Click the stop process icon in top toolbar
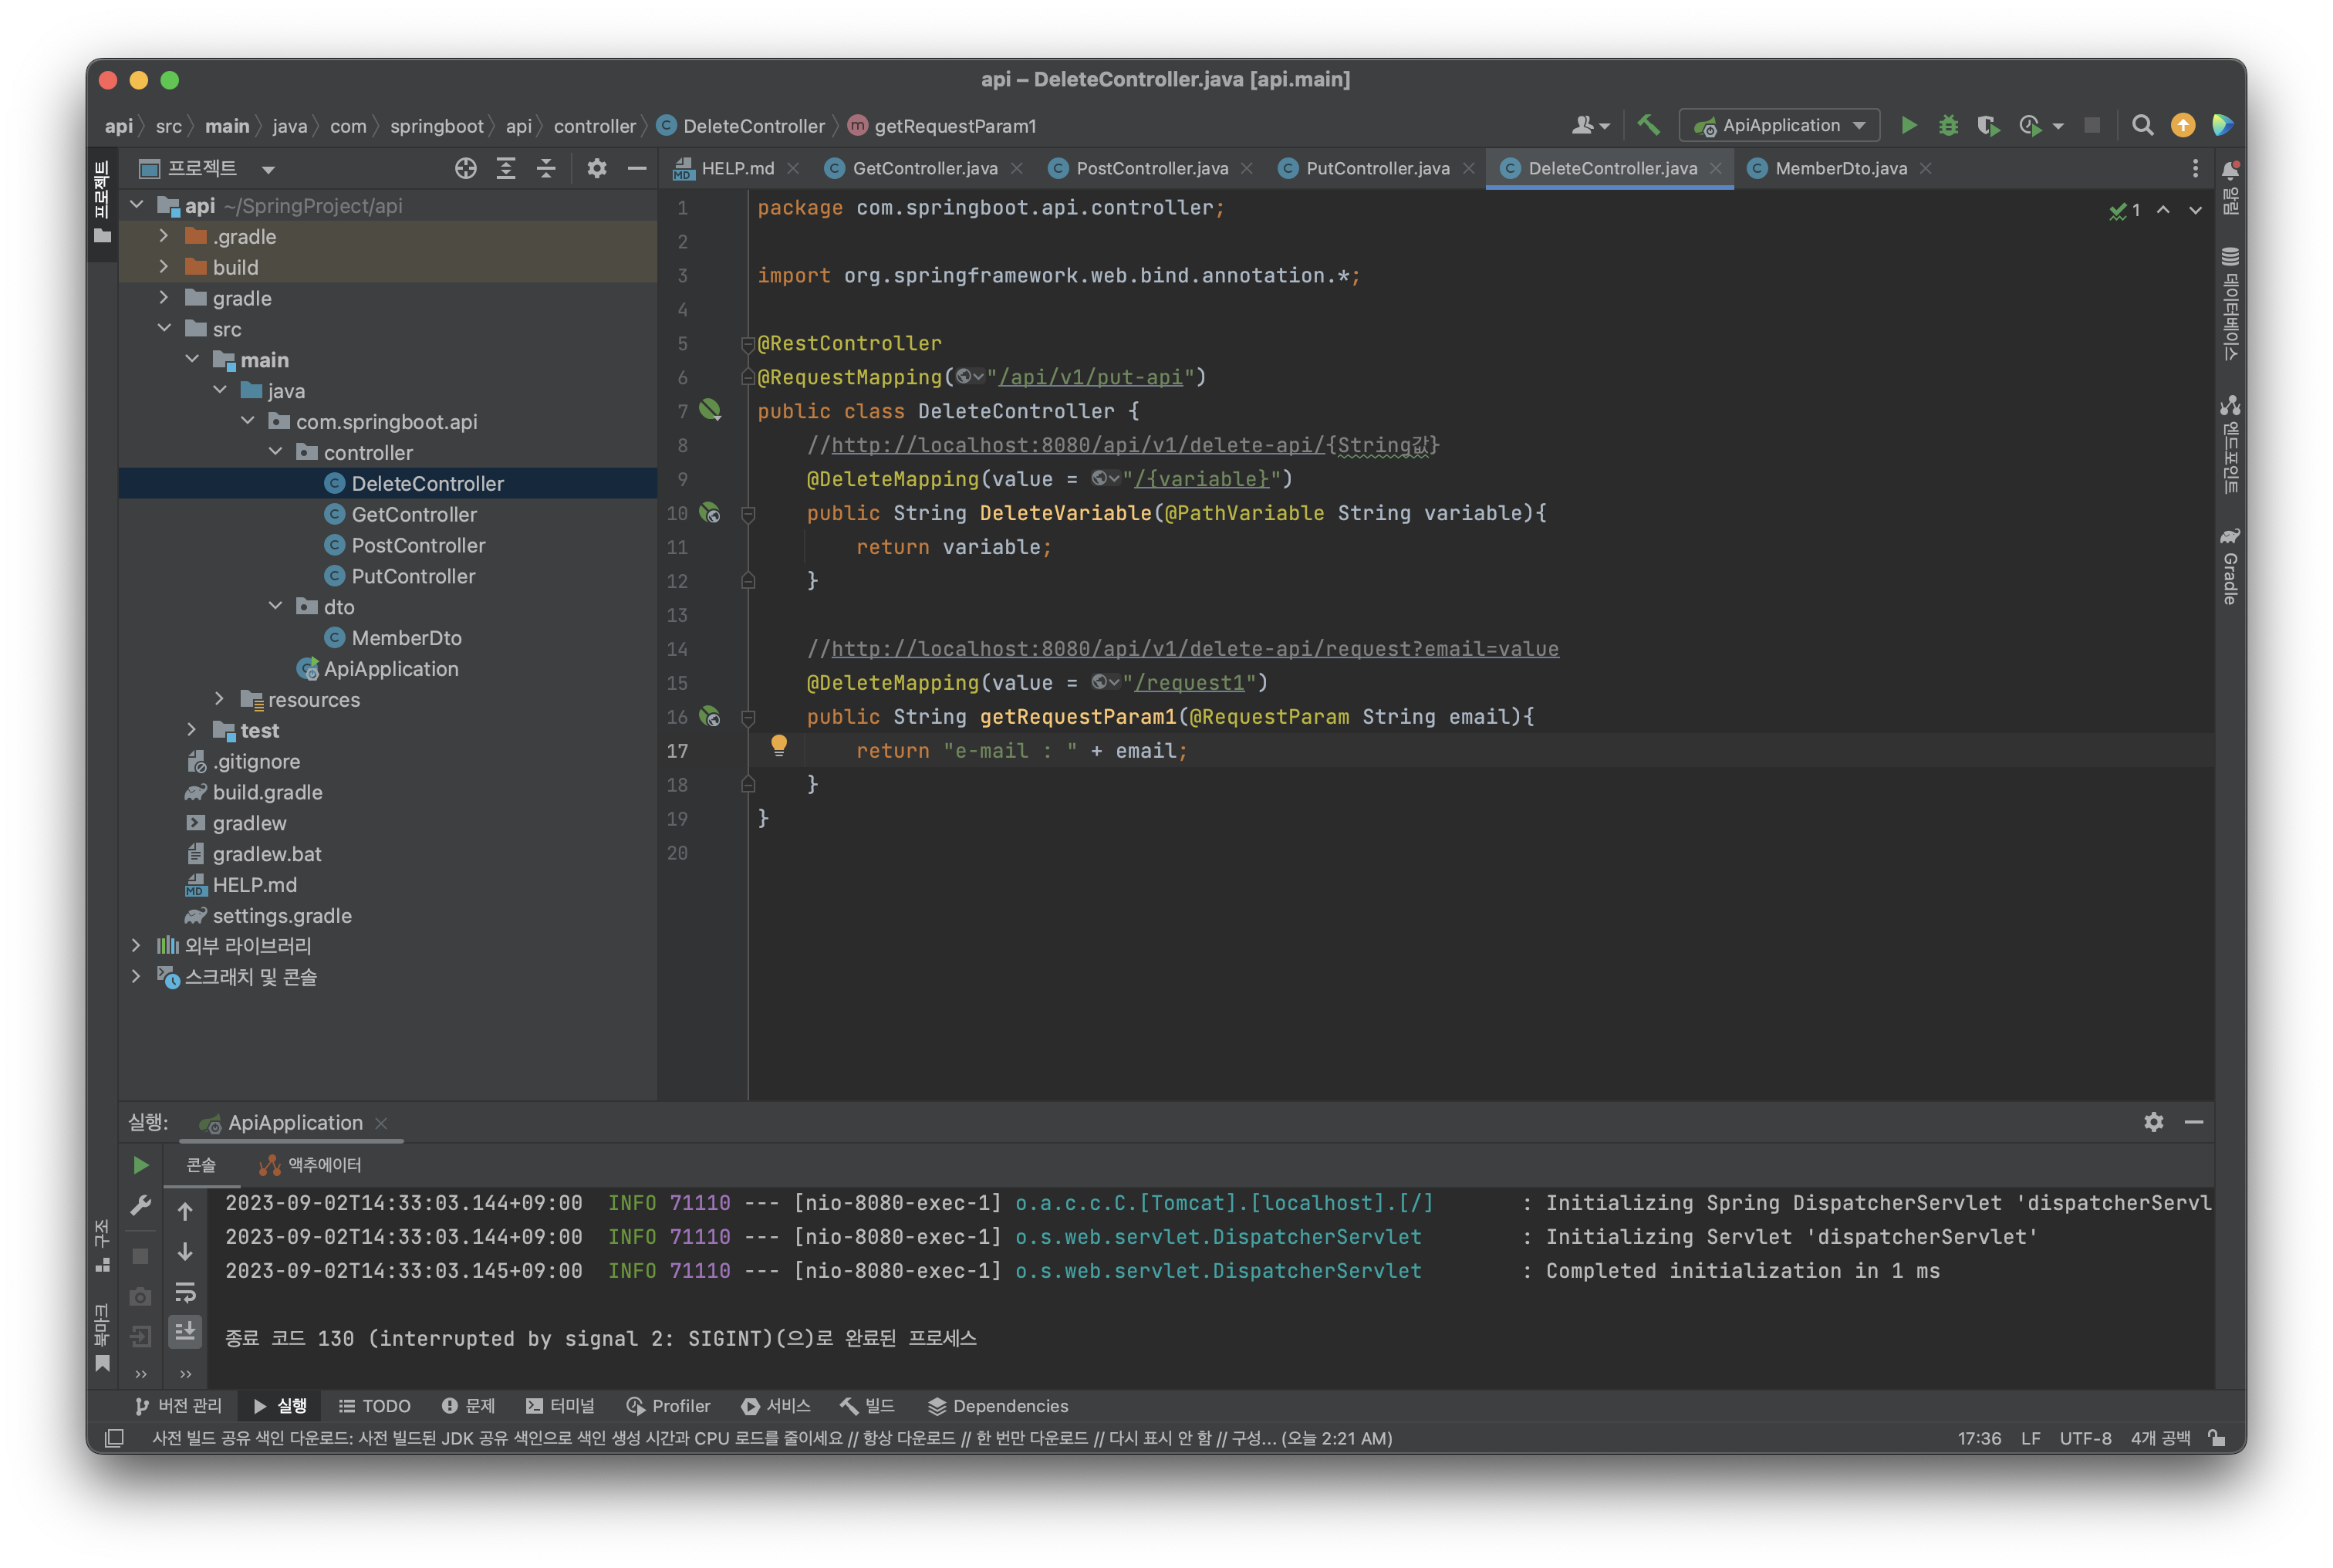 (x=2091, y=126)
